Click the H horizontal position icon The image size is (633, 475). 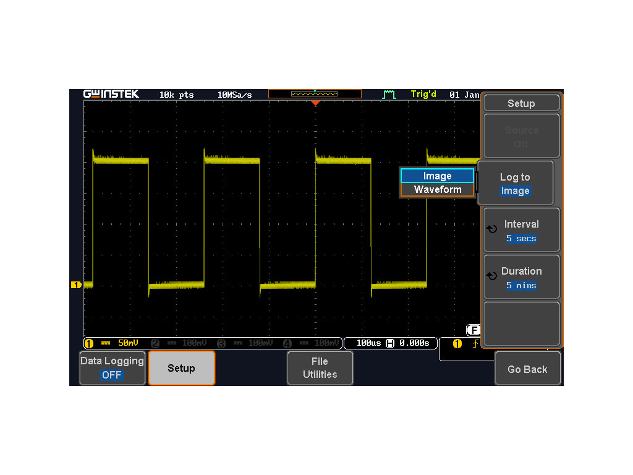click(x=390, y=343)
